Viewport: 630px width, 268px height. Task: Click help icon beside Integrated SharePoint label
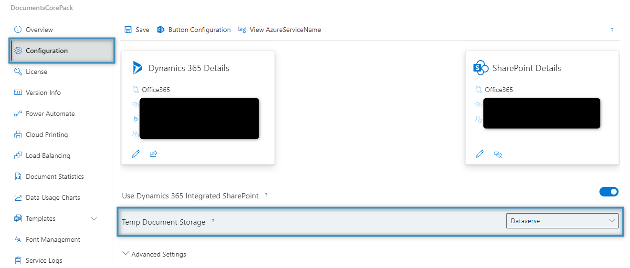pos(266,195)
